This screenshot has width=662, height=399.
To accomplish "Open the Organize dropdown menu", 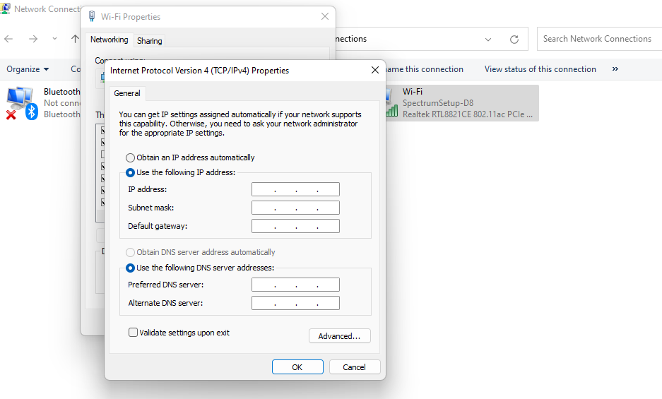I will point(28,69).
